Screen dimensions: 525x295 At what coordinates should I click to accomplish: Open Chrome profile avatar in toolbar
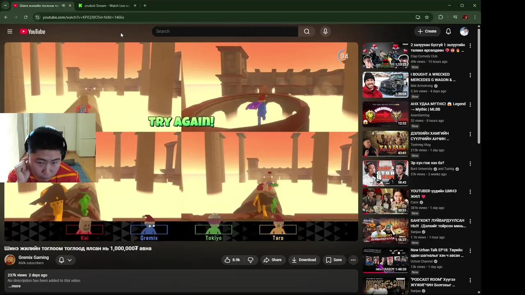[465, 17]
